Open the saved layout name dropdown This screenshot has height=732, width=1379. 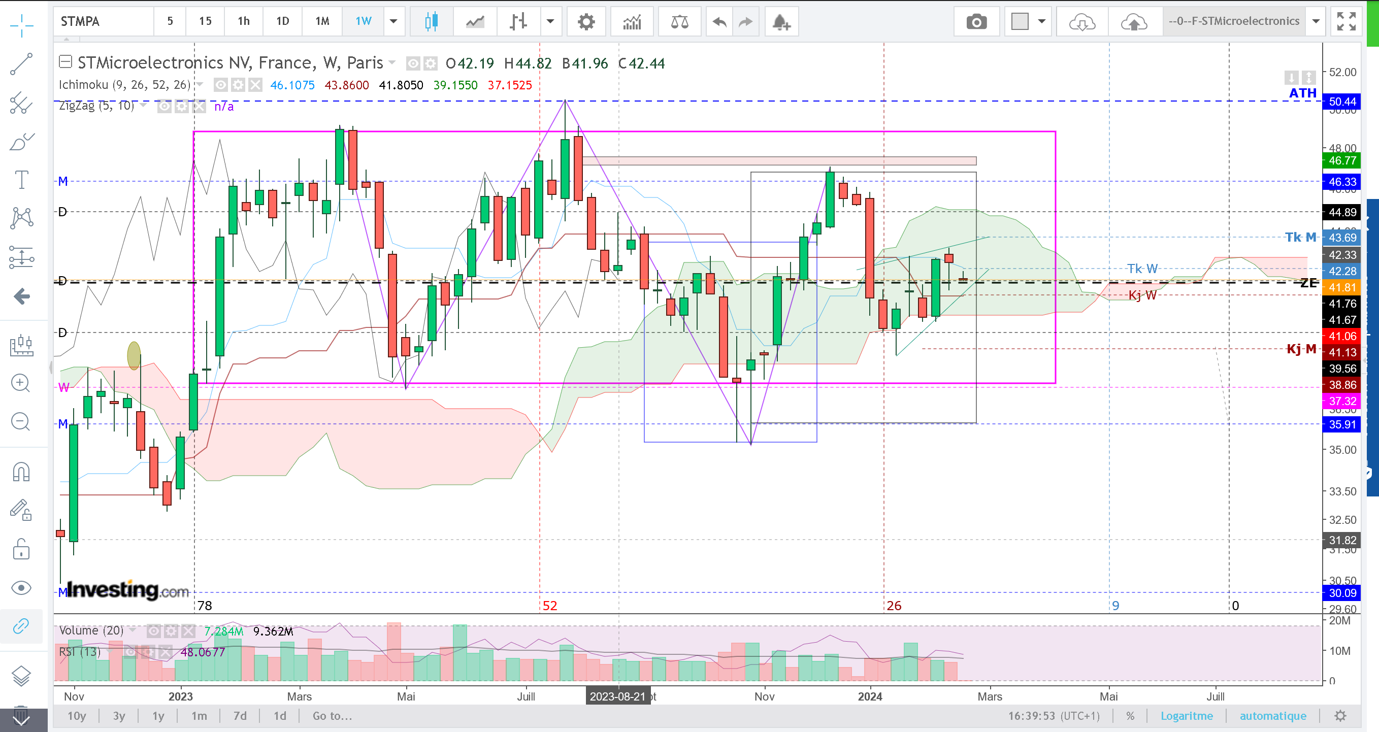click(1316, 21)
